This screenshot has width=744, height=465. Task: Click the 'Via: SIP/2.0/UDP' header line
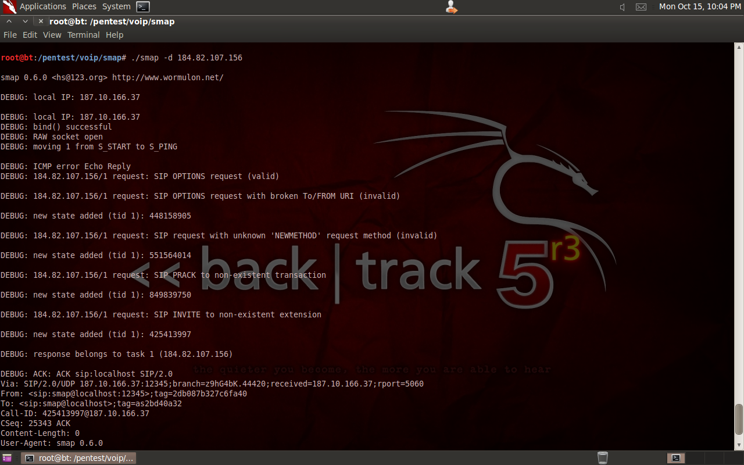(212, 384)
